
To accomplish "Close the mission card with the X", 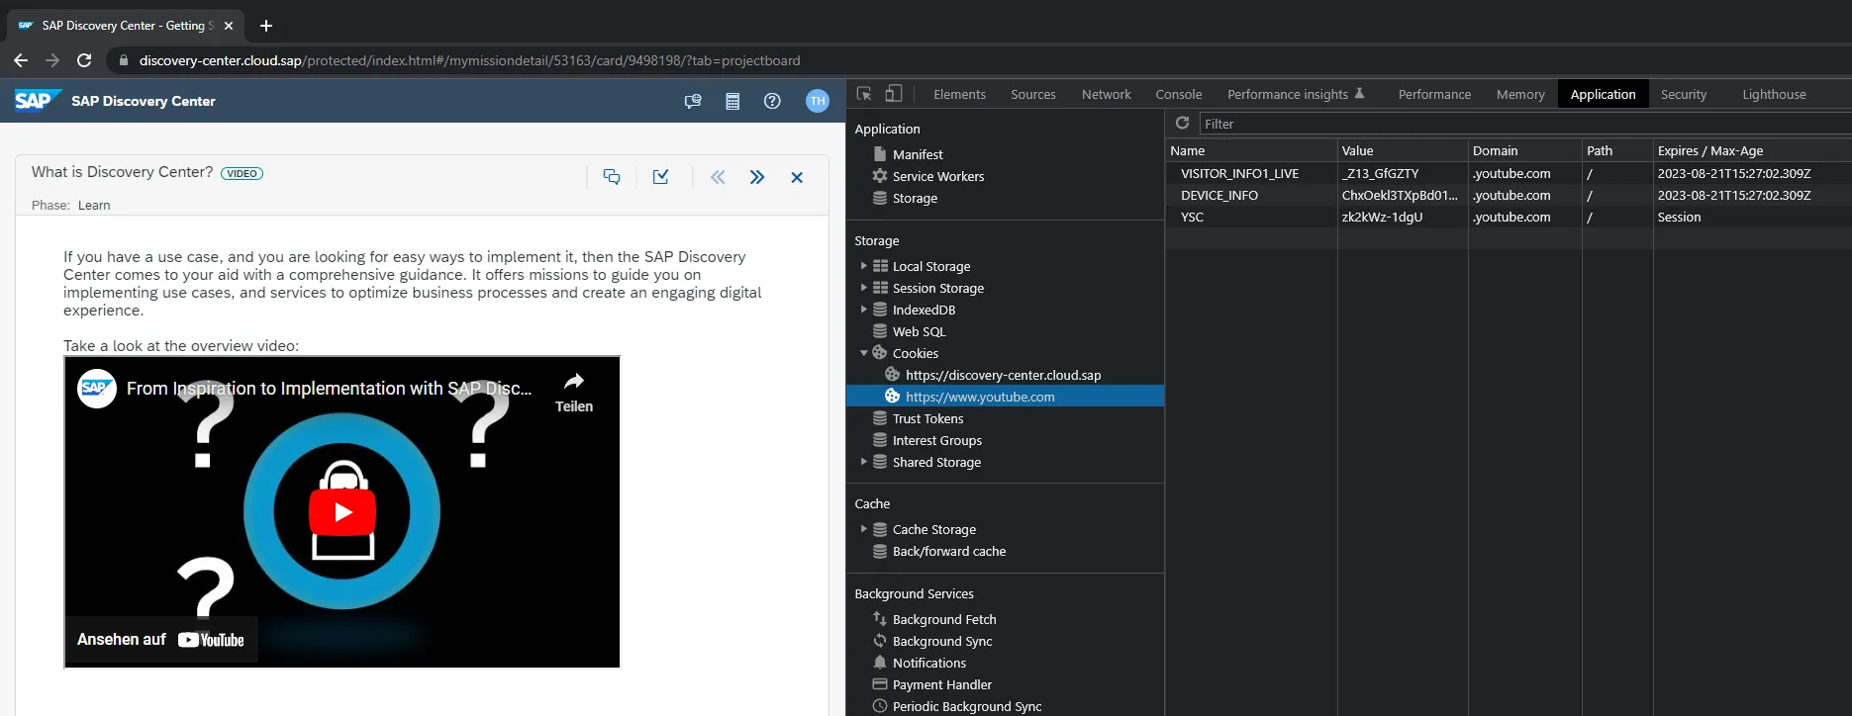I will [797, 177].
